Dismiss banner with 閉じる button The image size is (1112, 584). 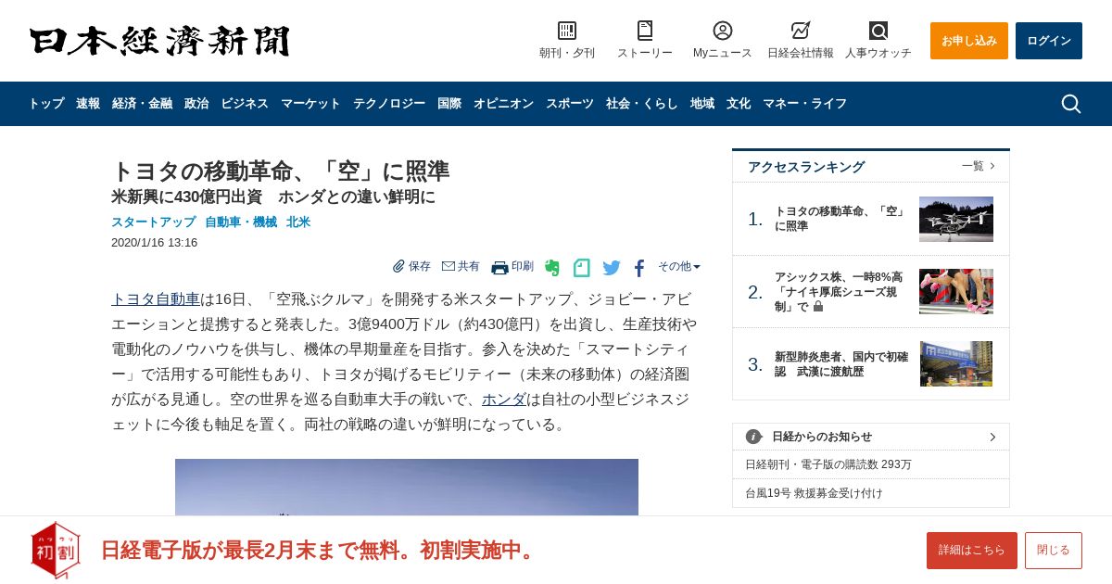[1054, 551]
